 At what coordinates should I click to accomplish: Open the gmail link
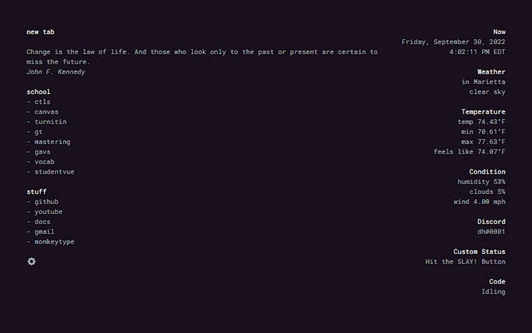click(x=44, y=232)
